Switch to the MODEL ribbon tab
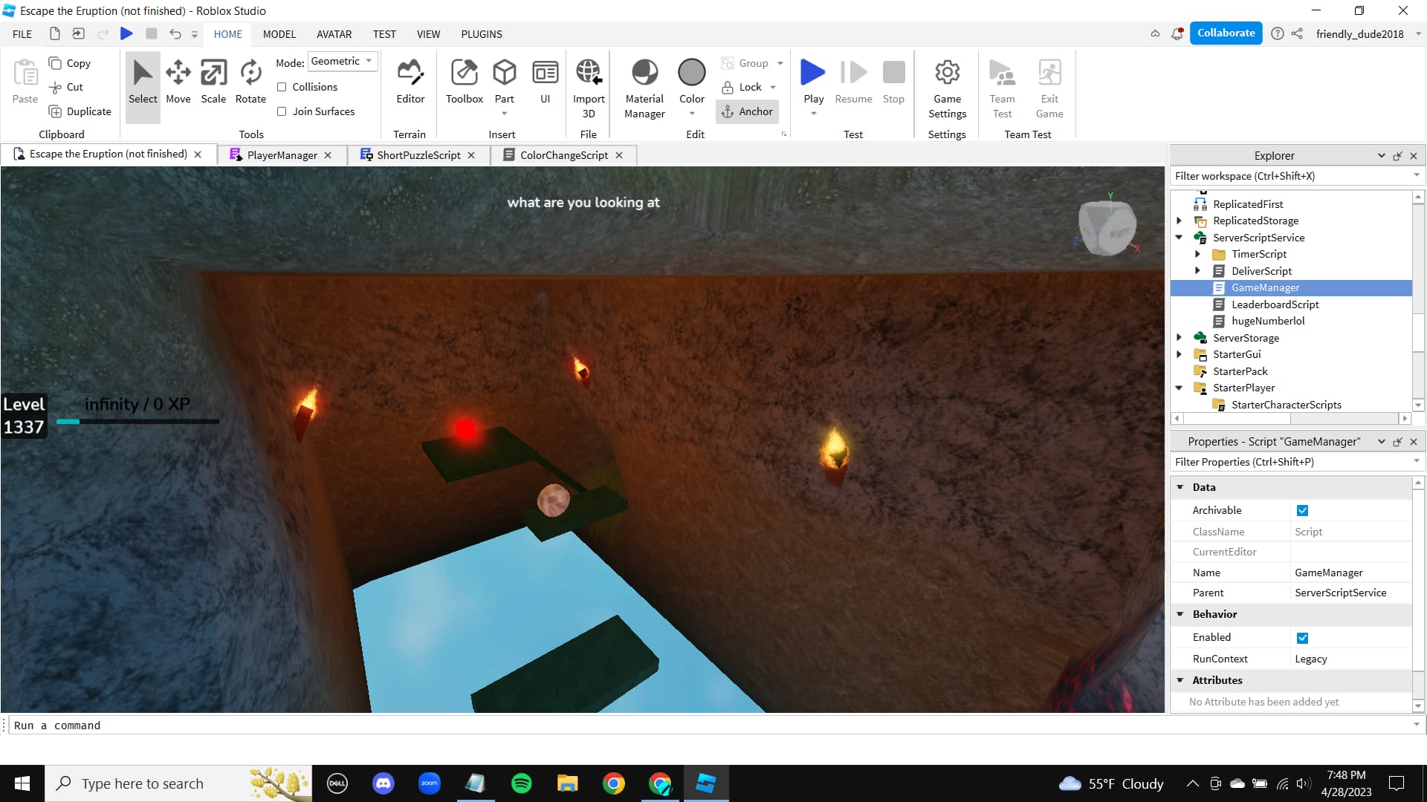Image resolution: width=1427 pixels, height=802 pixels. click(x=279, y=33)
